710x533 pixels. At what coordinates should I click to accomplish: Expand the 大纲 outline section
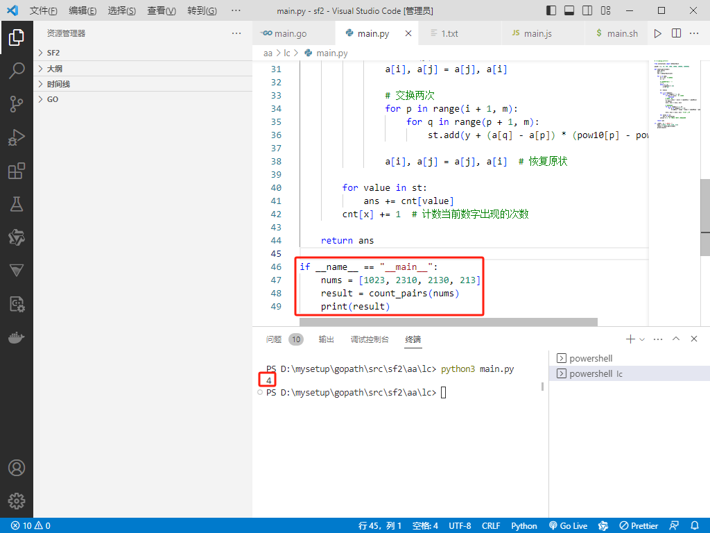tap(143, 69)
